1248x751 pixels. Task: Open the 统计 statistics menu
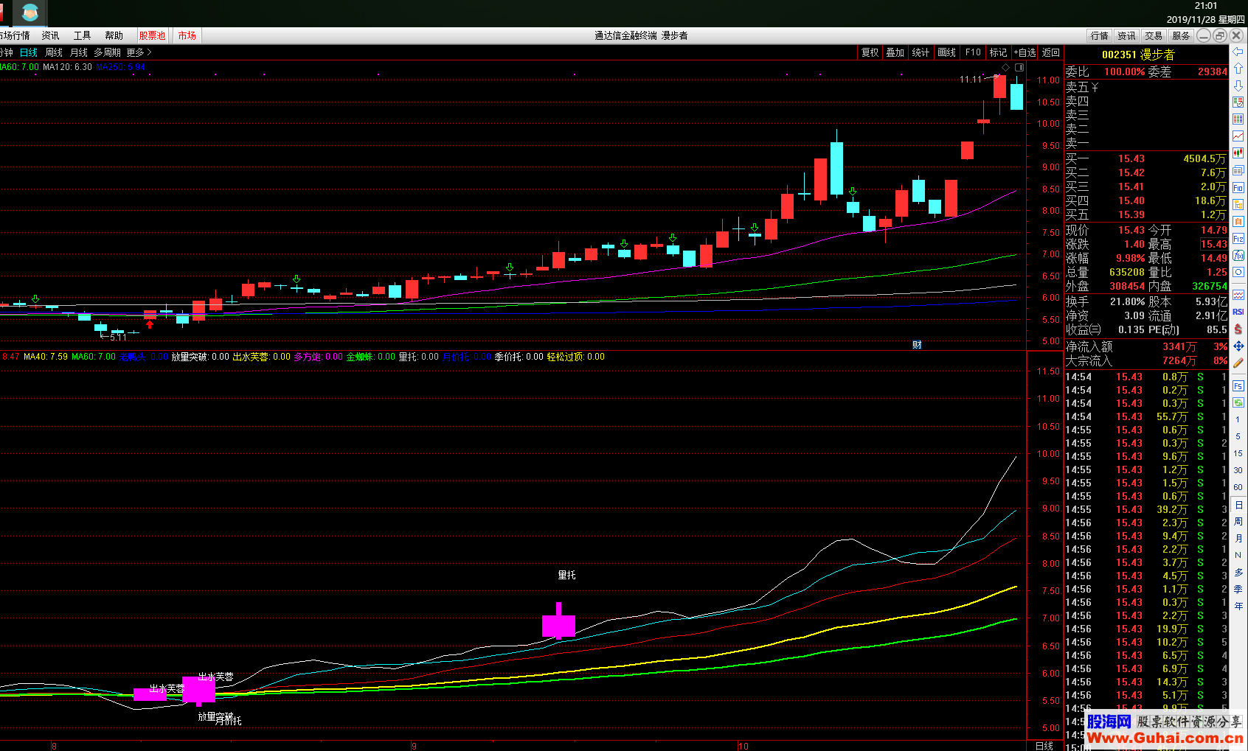pos(921,52)
